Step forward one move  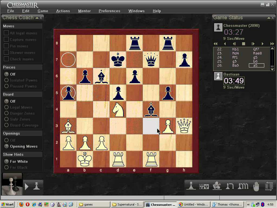point(262,44)
